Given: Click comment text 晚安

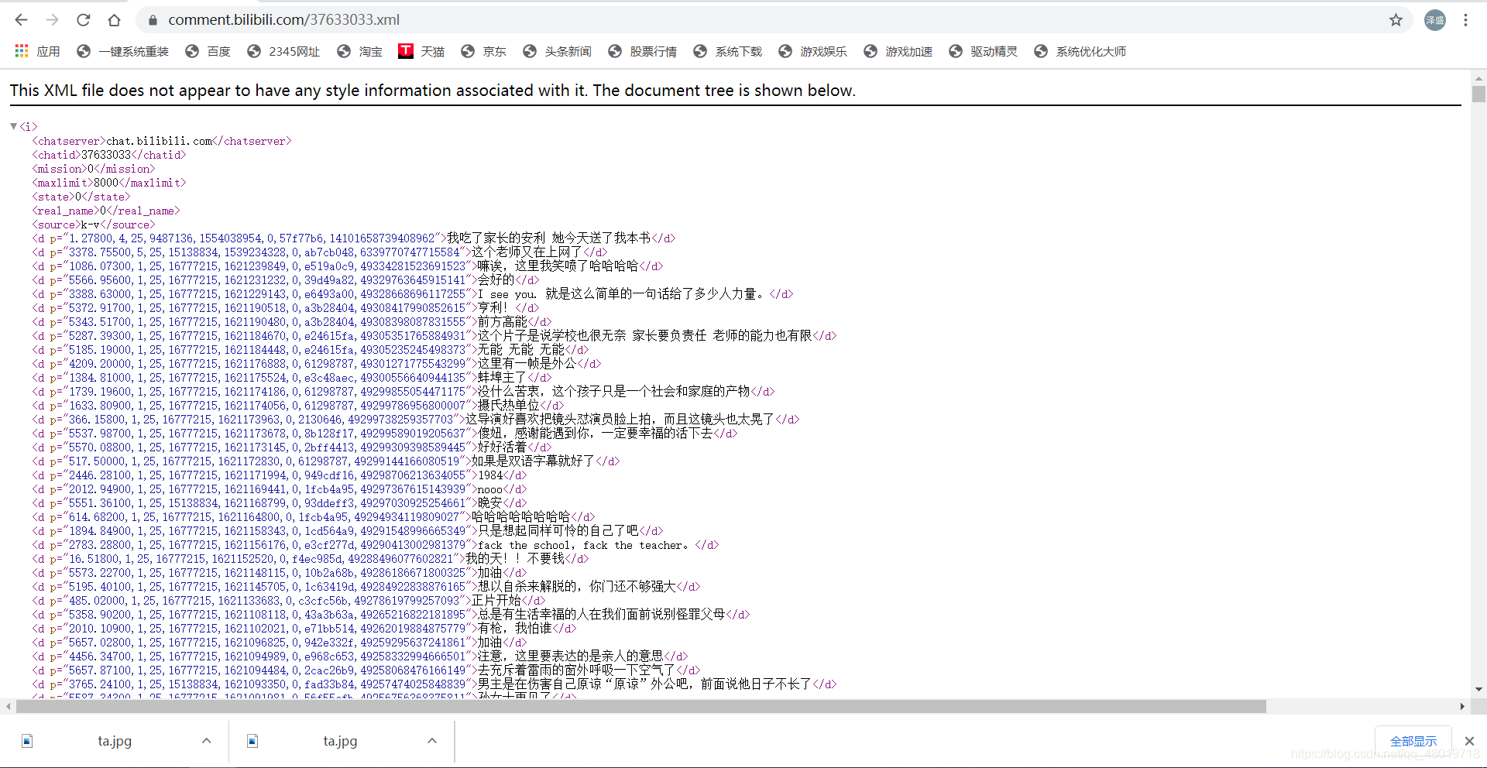Looking at the screenshot, I should 489,503.
